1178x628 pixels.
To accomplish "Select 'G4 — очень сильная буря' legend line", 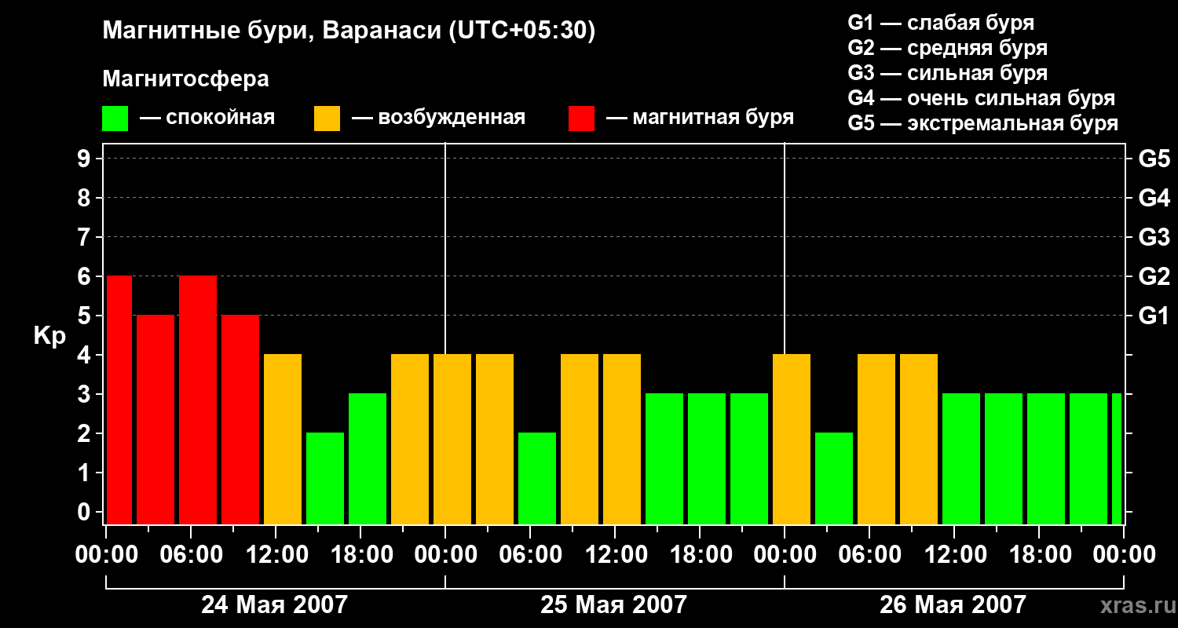I will (982, 98).
